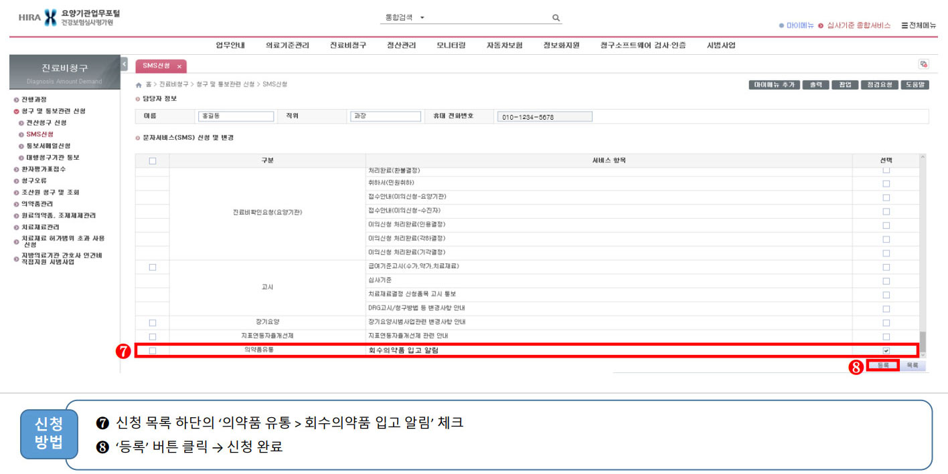
Task: Open the 의료기준관리 top menu
Action: click(287, 45)
